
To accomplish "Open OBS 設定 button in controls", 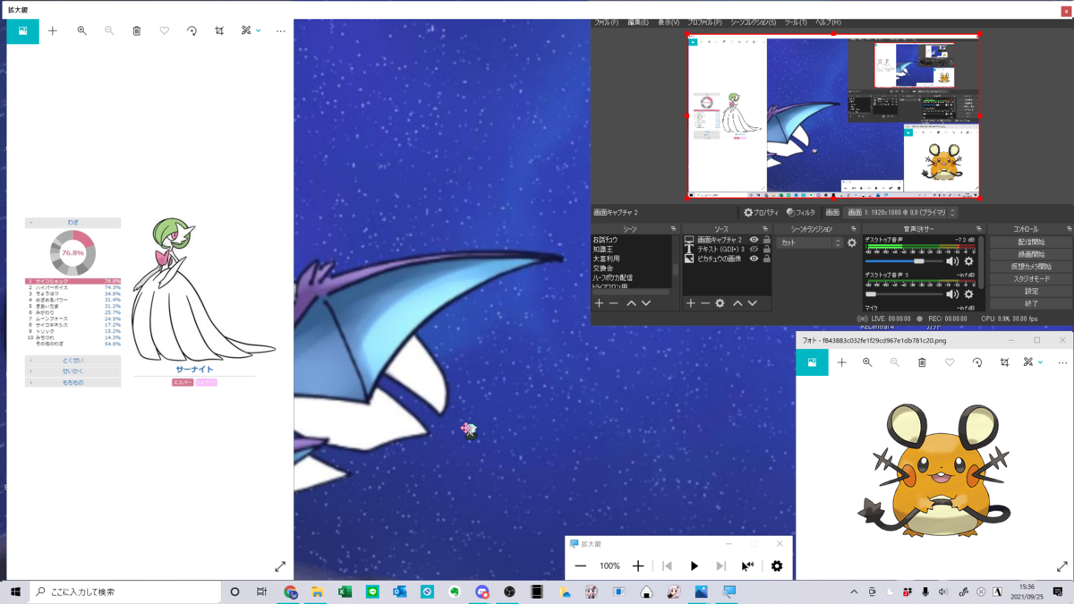I will (1031, 291).
